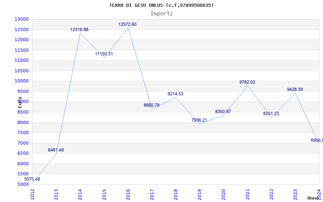Click the x-axis year 2017
The width and height of the screenshot is (323, 202).
pyautogui.click(x=152, y=195)
